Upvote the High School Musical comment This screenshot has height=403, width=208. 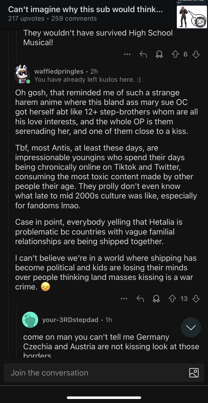pyautogui.click(x=175, y=54)
